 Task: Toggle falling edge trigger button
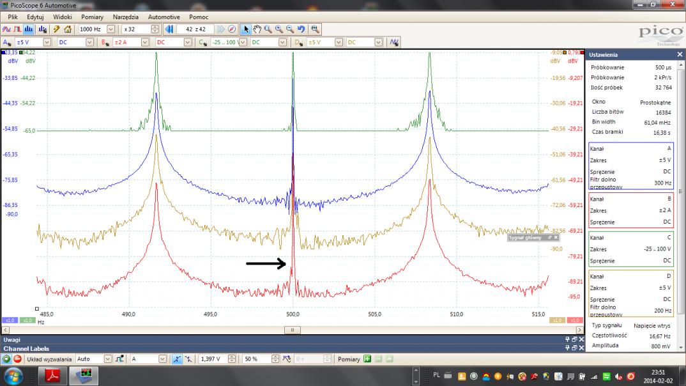188,359
